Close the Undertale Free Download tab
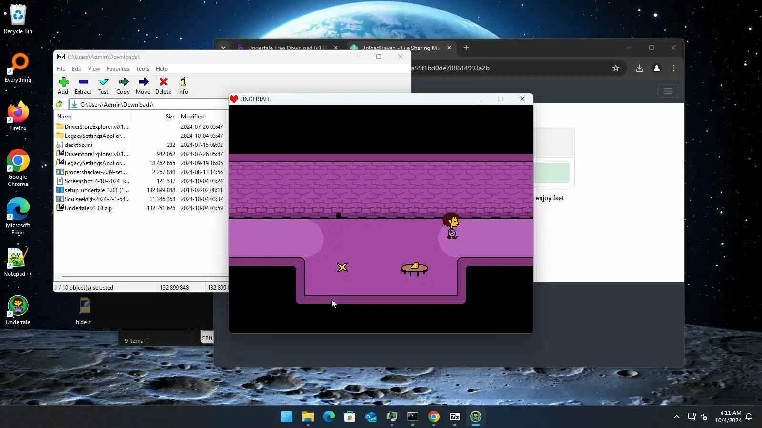The height and width of the screenshot is (428, 762). 336,48
